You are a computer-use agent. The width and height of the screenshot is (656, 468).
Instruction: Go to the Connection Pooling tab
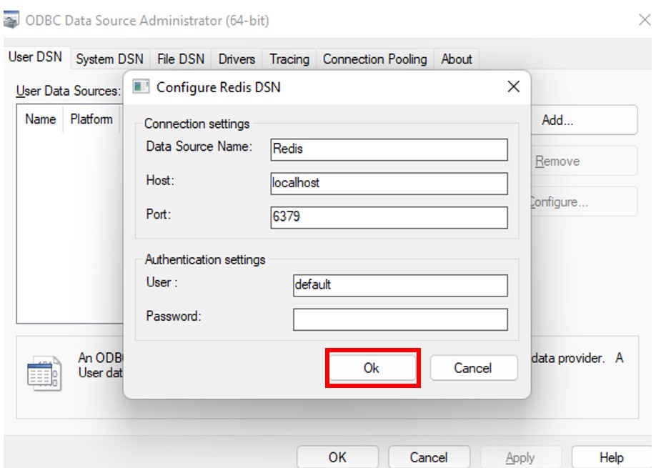(375, 59)
